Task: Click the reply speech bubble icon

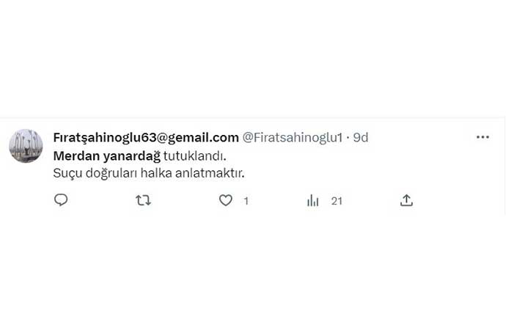Action: (x=61, y=200)
